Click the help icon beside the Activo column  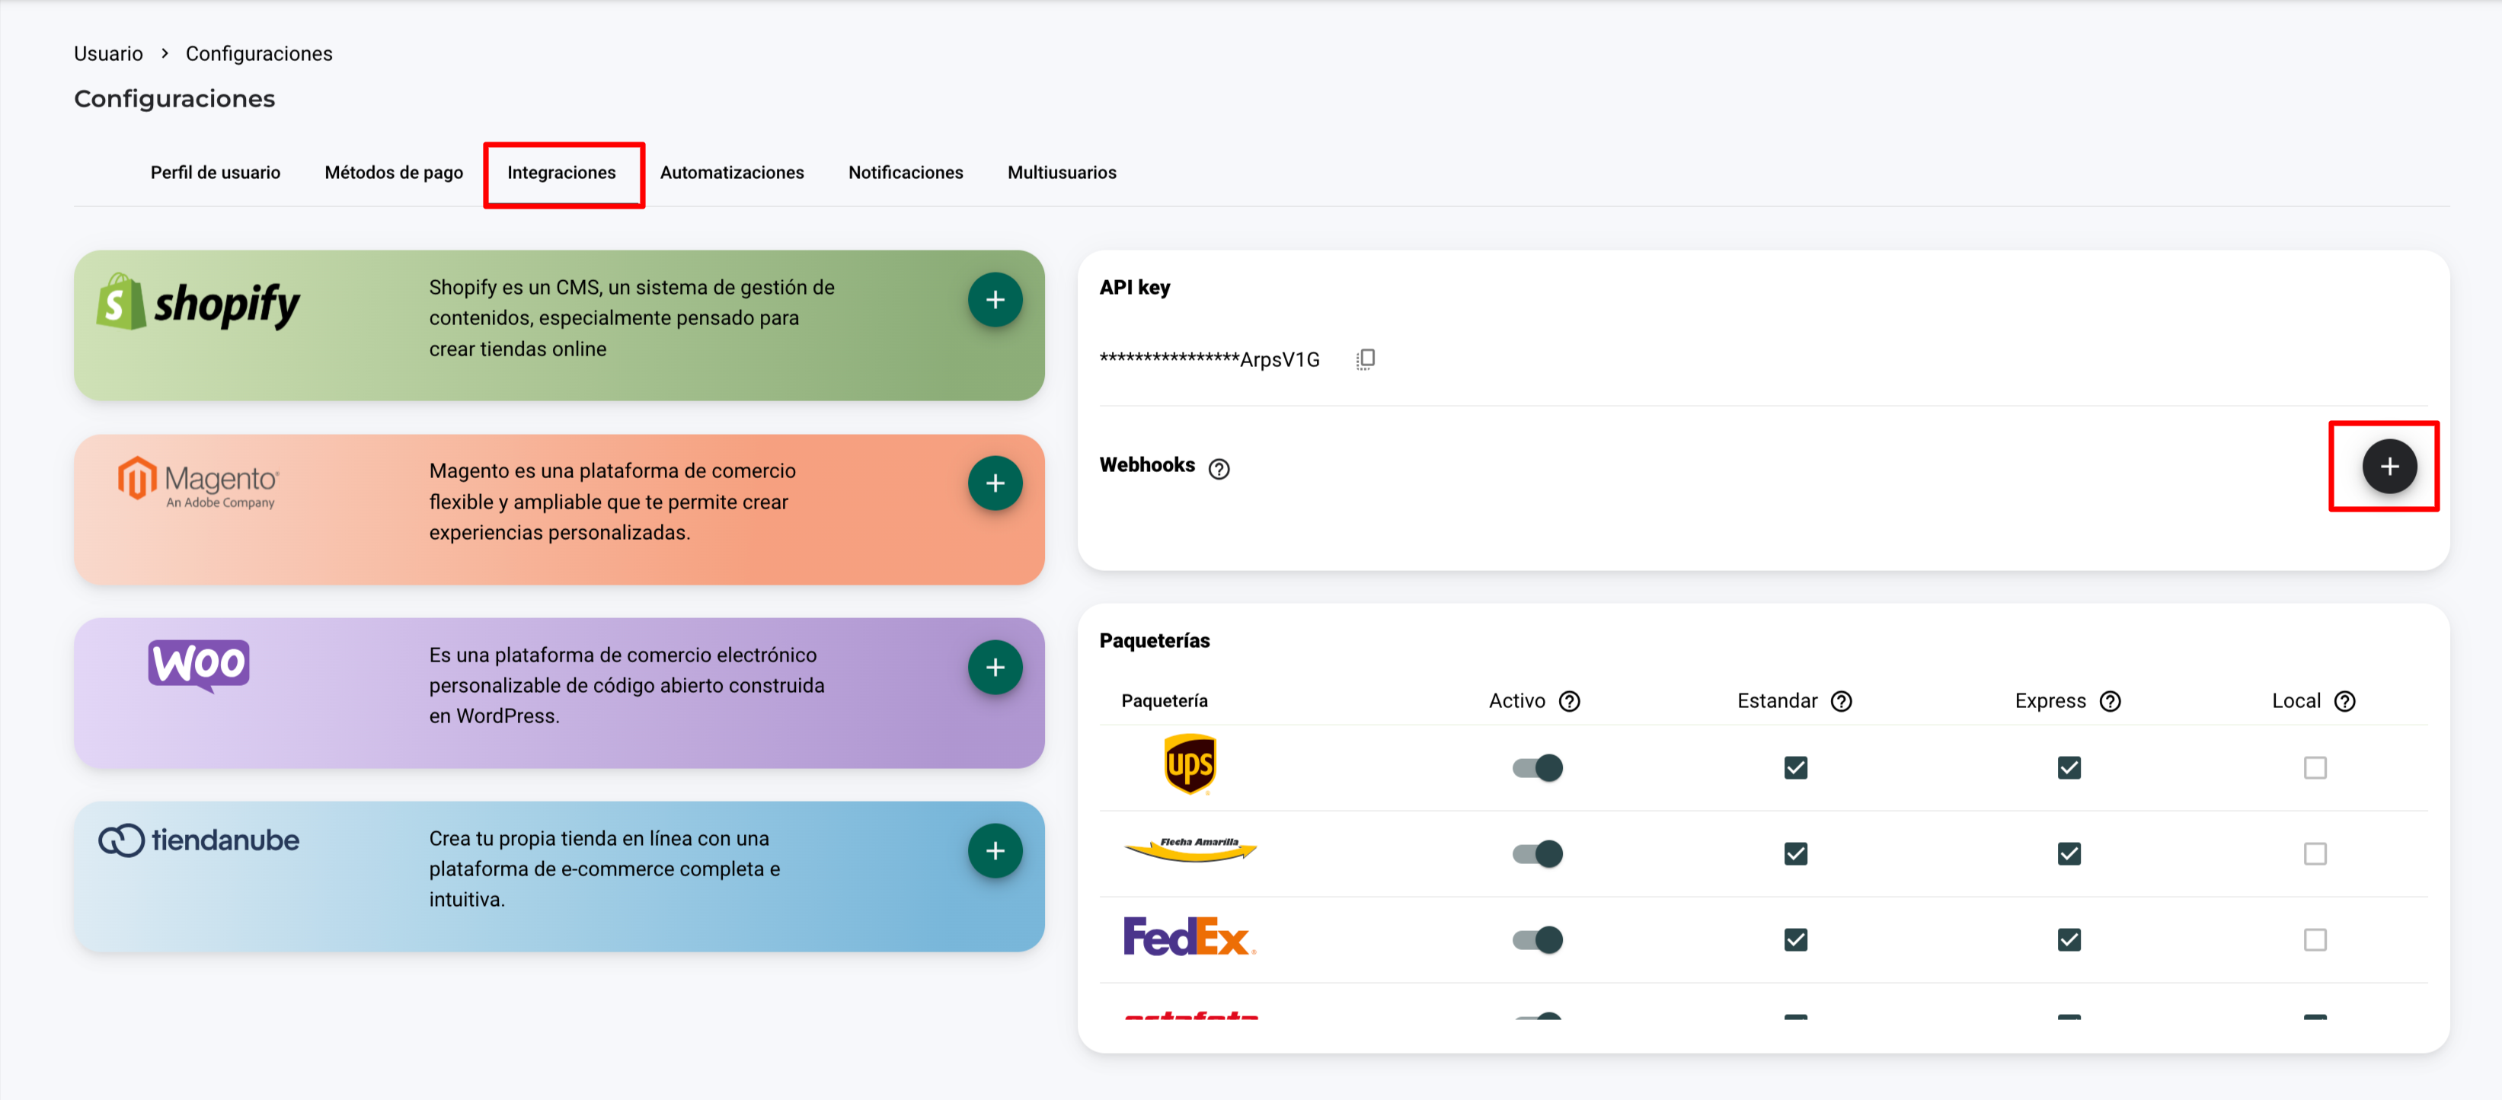[1569, 701]
